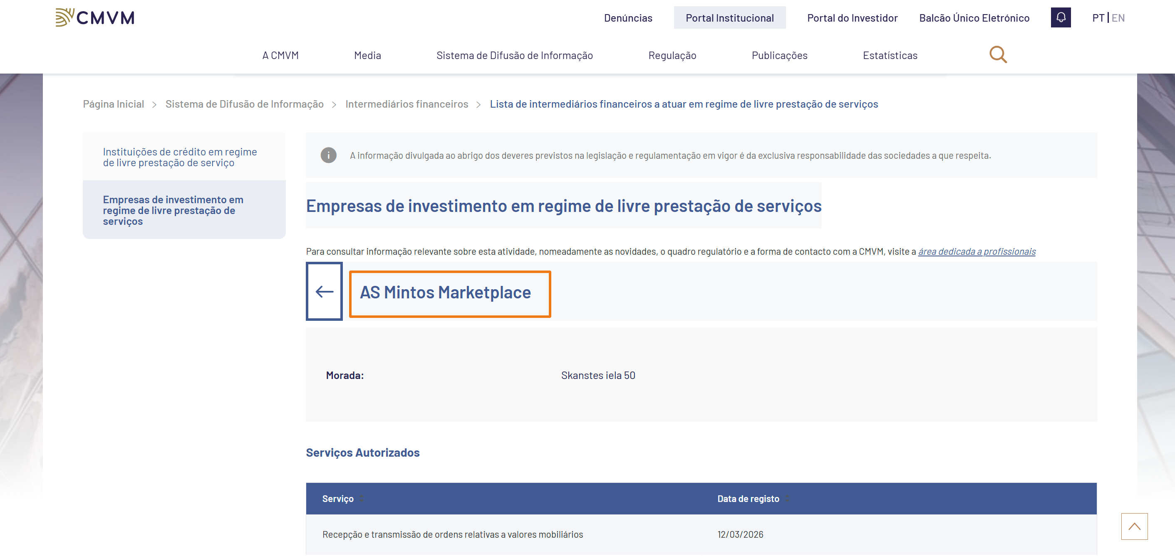Click the info circle icon in the notice
The height and width of the screenshot is (556, 1175).
(x=328, y=155)
